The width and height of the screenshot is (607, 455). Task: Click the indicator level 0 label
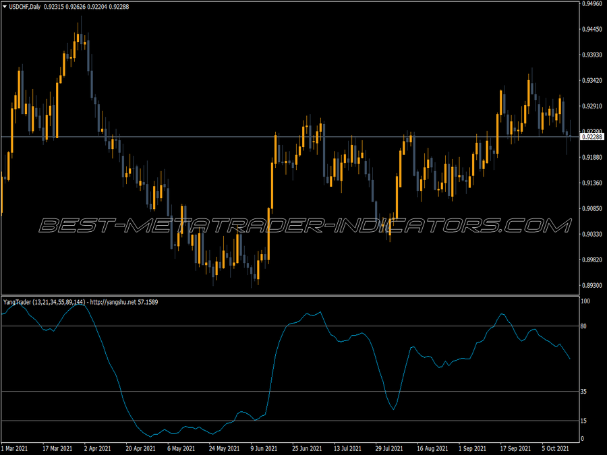(x=582, y=439)
